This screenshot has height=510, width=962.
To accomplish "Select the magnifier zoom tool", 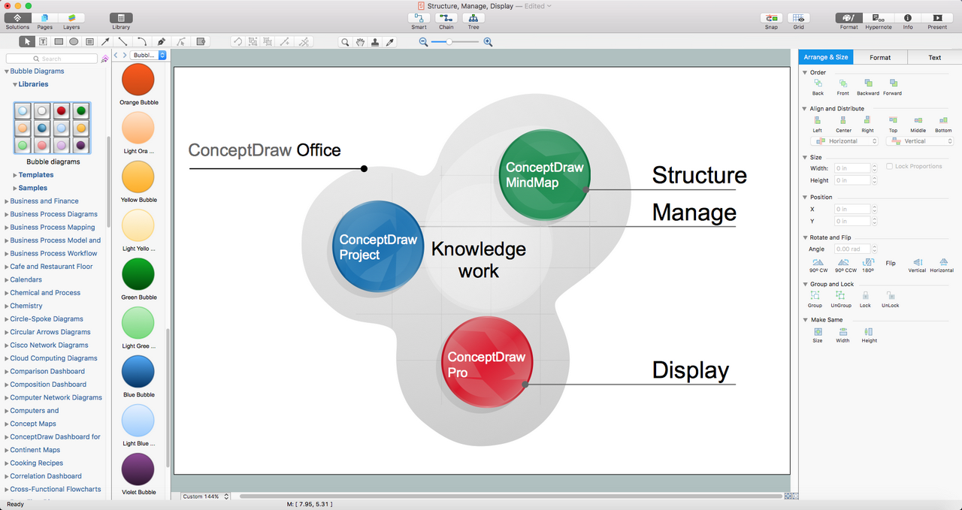I will (x=344, y=42).
